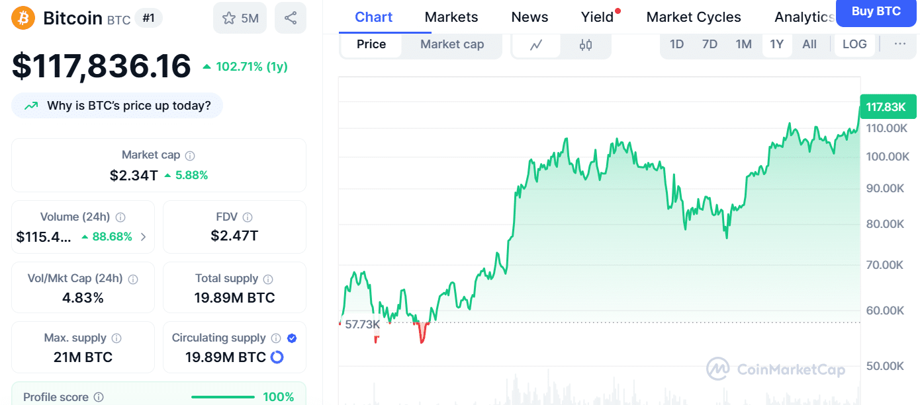Image resolution: width=920 pixels, height=405 pixels.
Task: Click circulating supply progress ring icon
Action: [277, 357]
